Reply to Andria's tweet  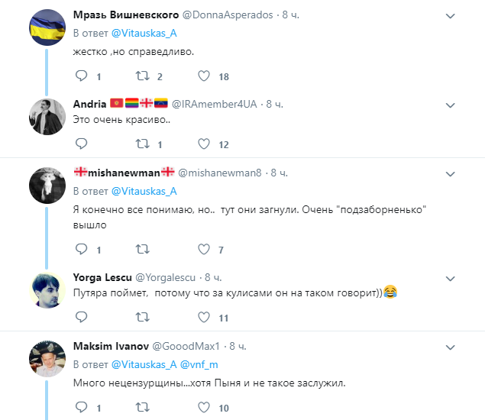[81, 144]
